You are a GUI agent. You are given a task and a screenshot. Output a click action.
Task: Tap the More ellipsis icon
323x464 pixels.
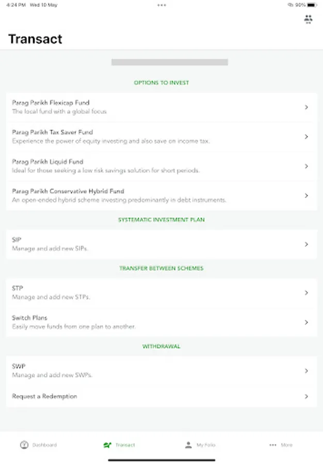pyautogui.click(x=272, y=445)
